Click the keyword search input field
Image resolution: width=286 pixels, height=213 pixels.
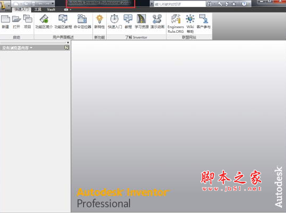pos(180,4)
